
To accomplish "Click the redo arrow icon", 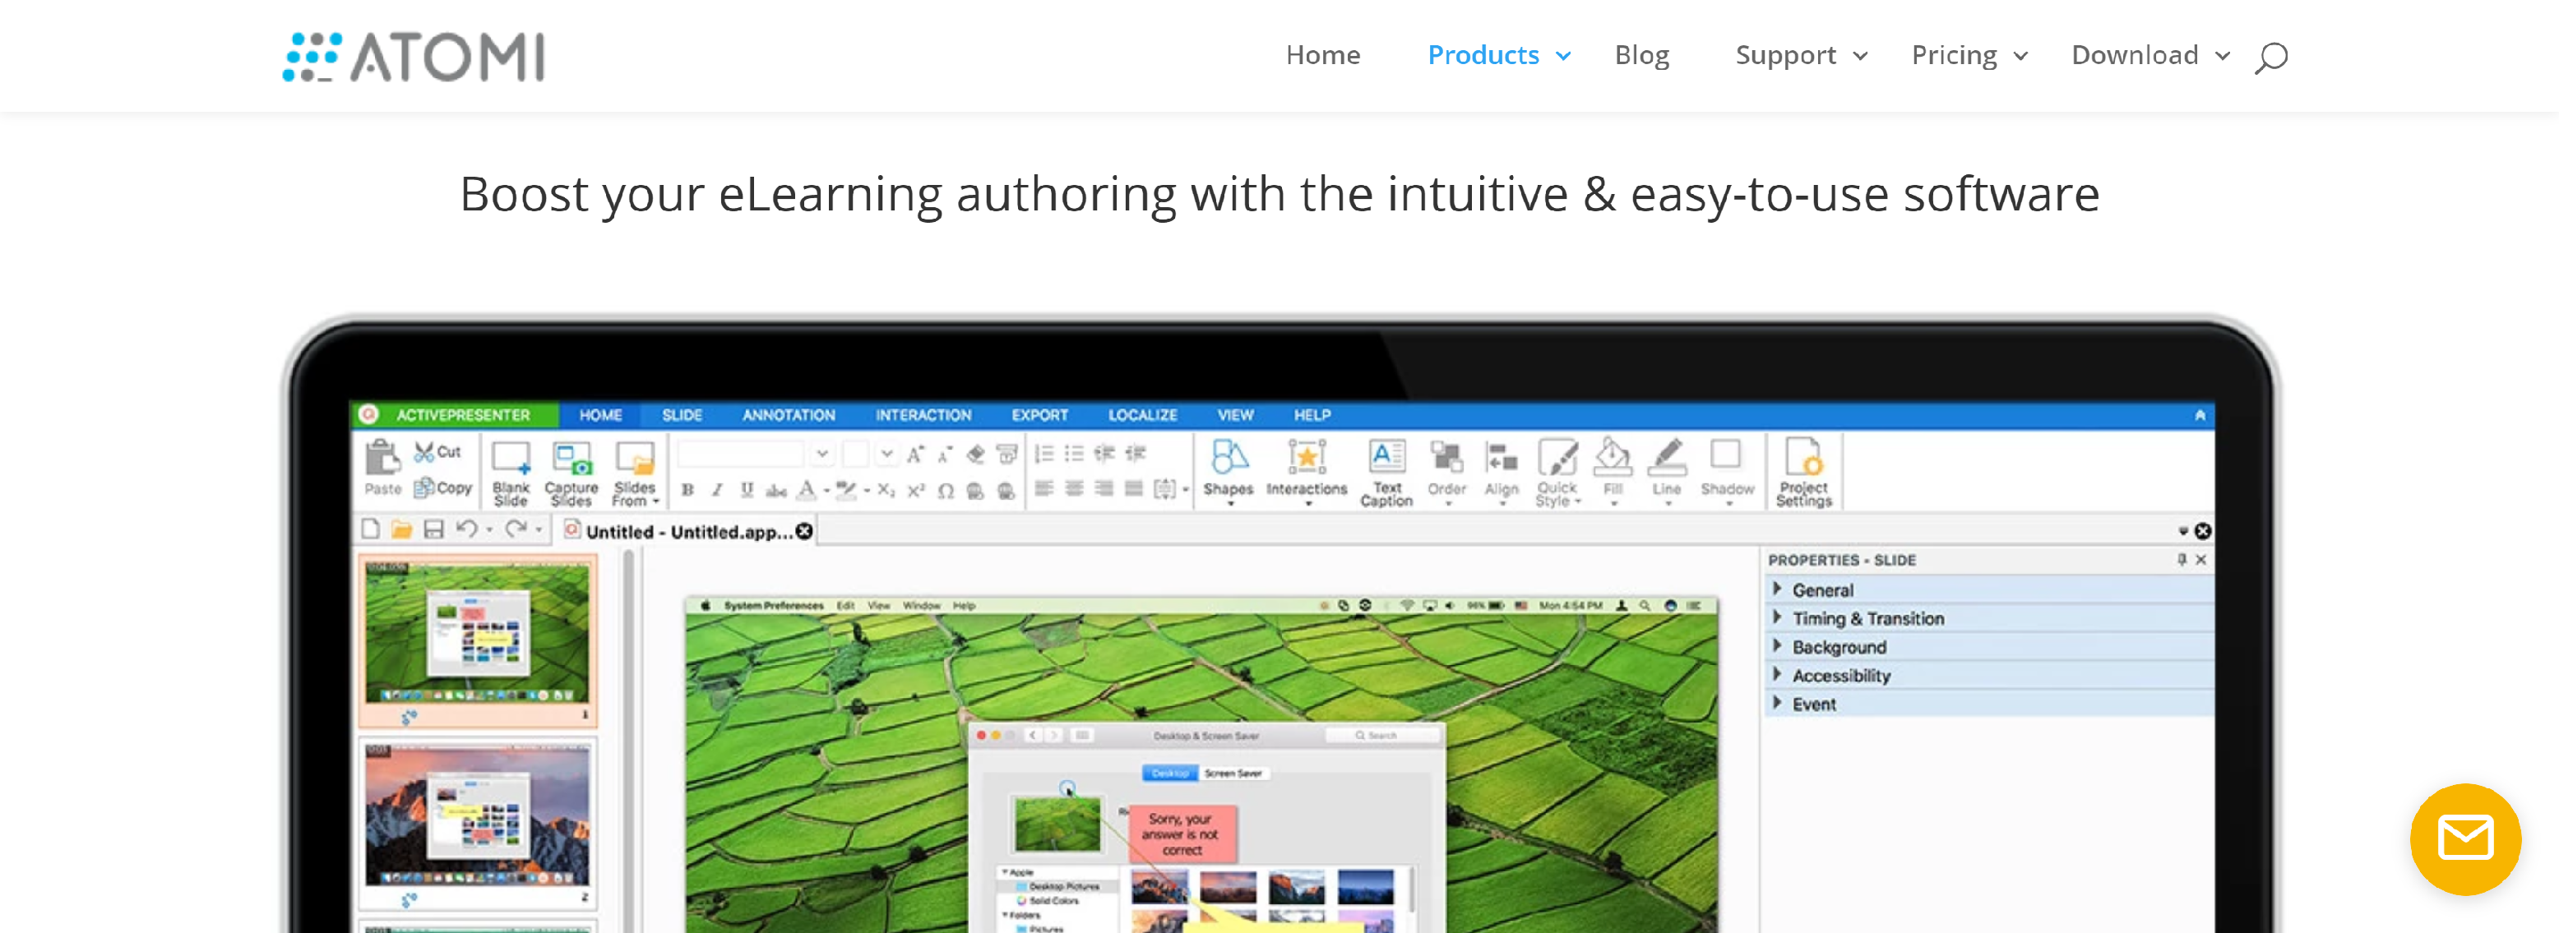I will click(x=516, y=529).
